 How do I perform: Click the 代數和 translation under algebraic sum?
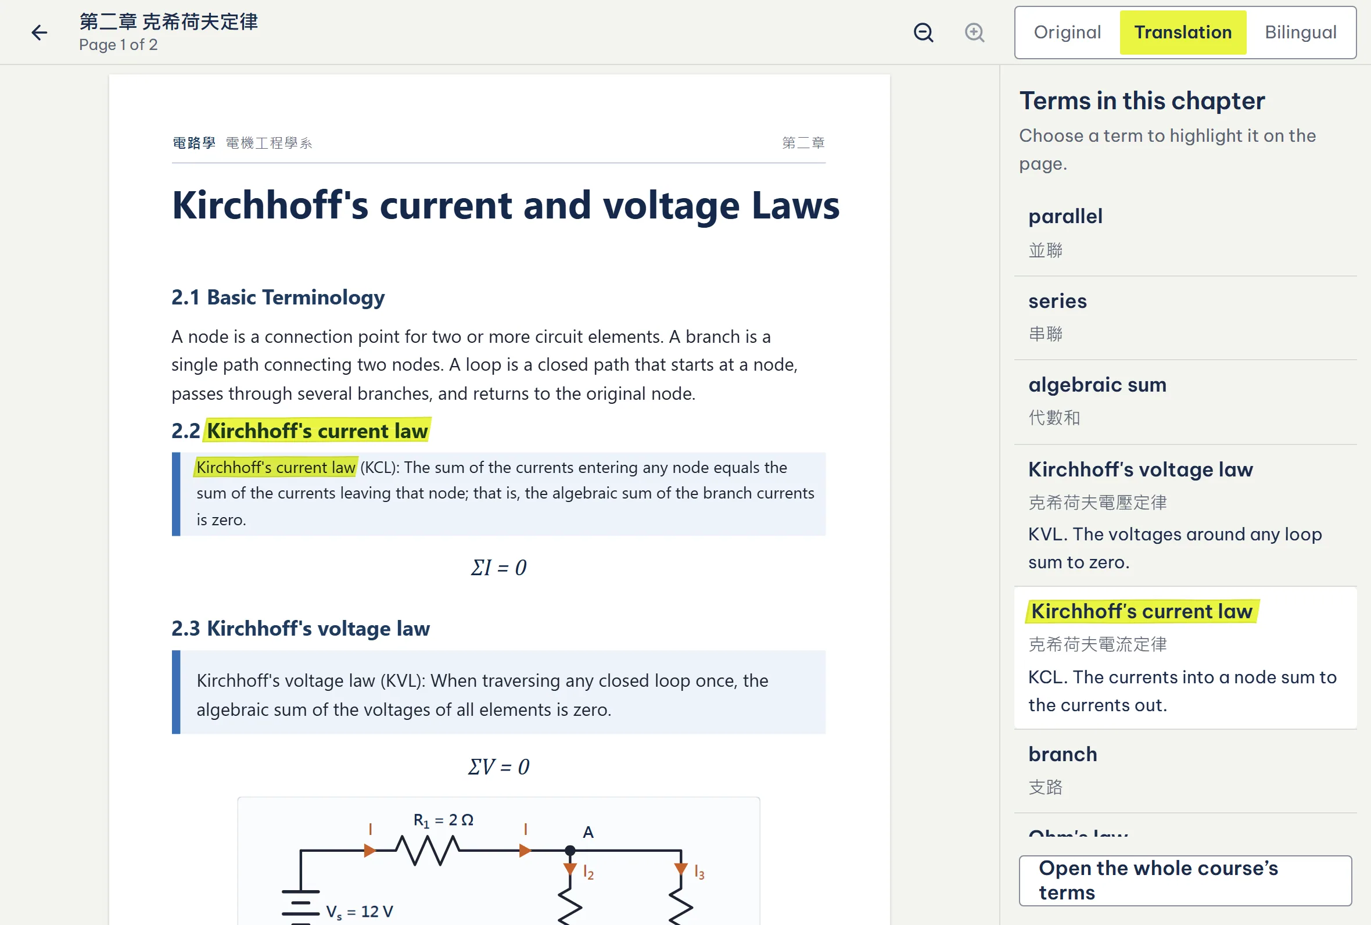1054,418
